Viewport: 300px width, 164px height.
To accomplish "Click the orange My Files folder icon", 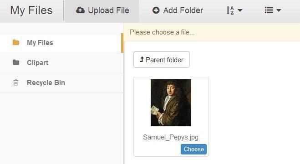I will click(16, 42).
